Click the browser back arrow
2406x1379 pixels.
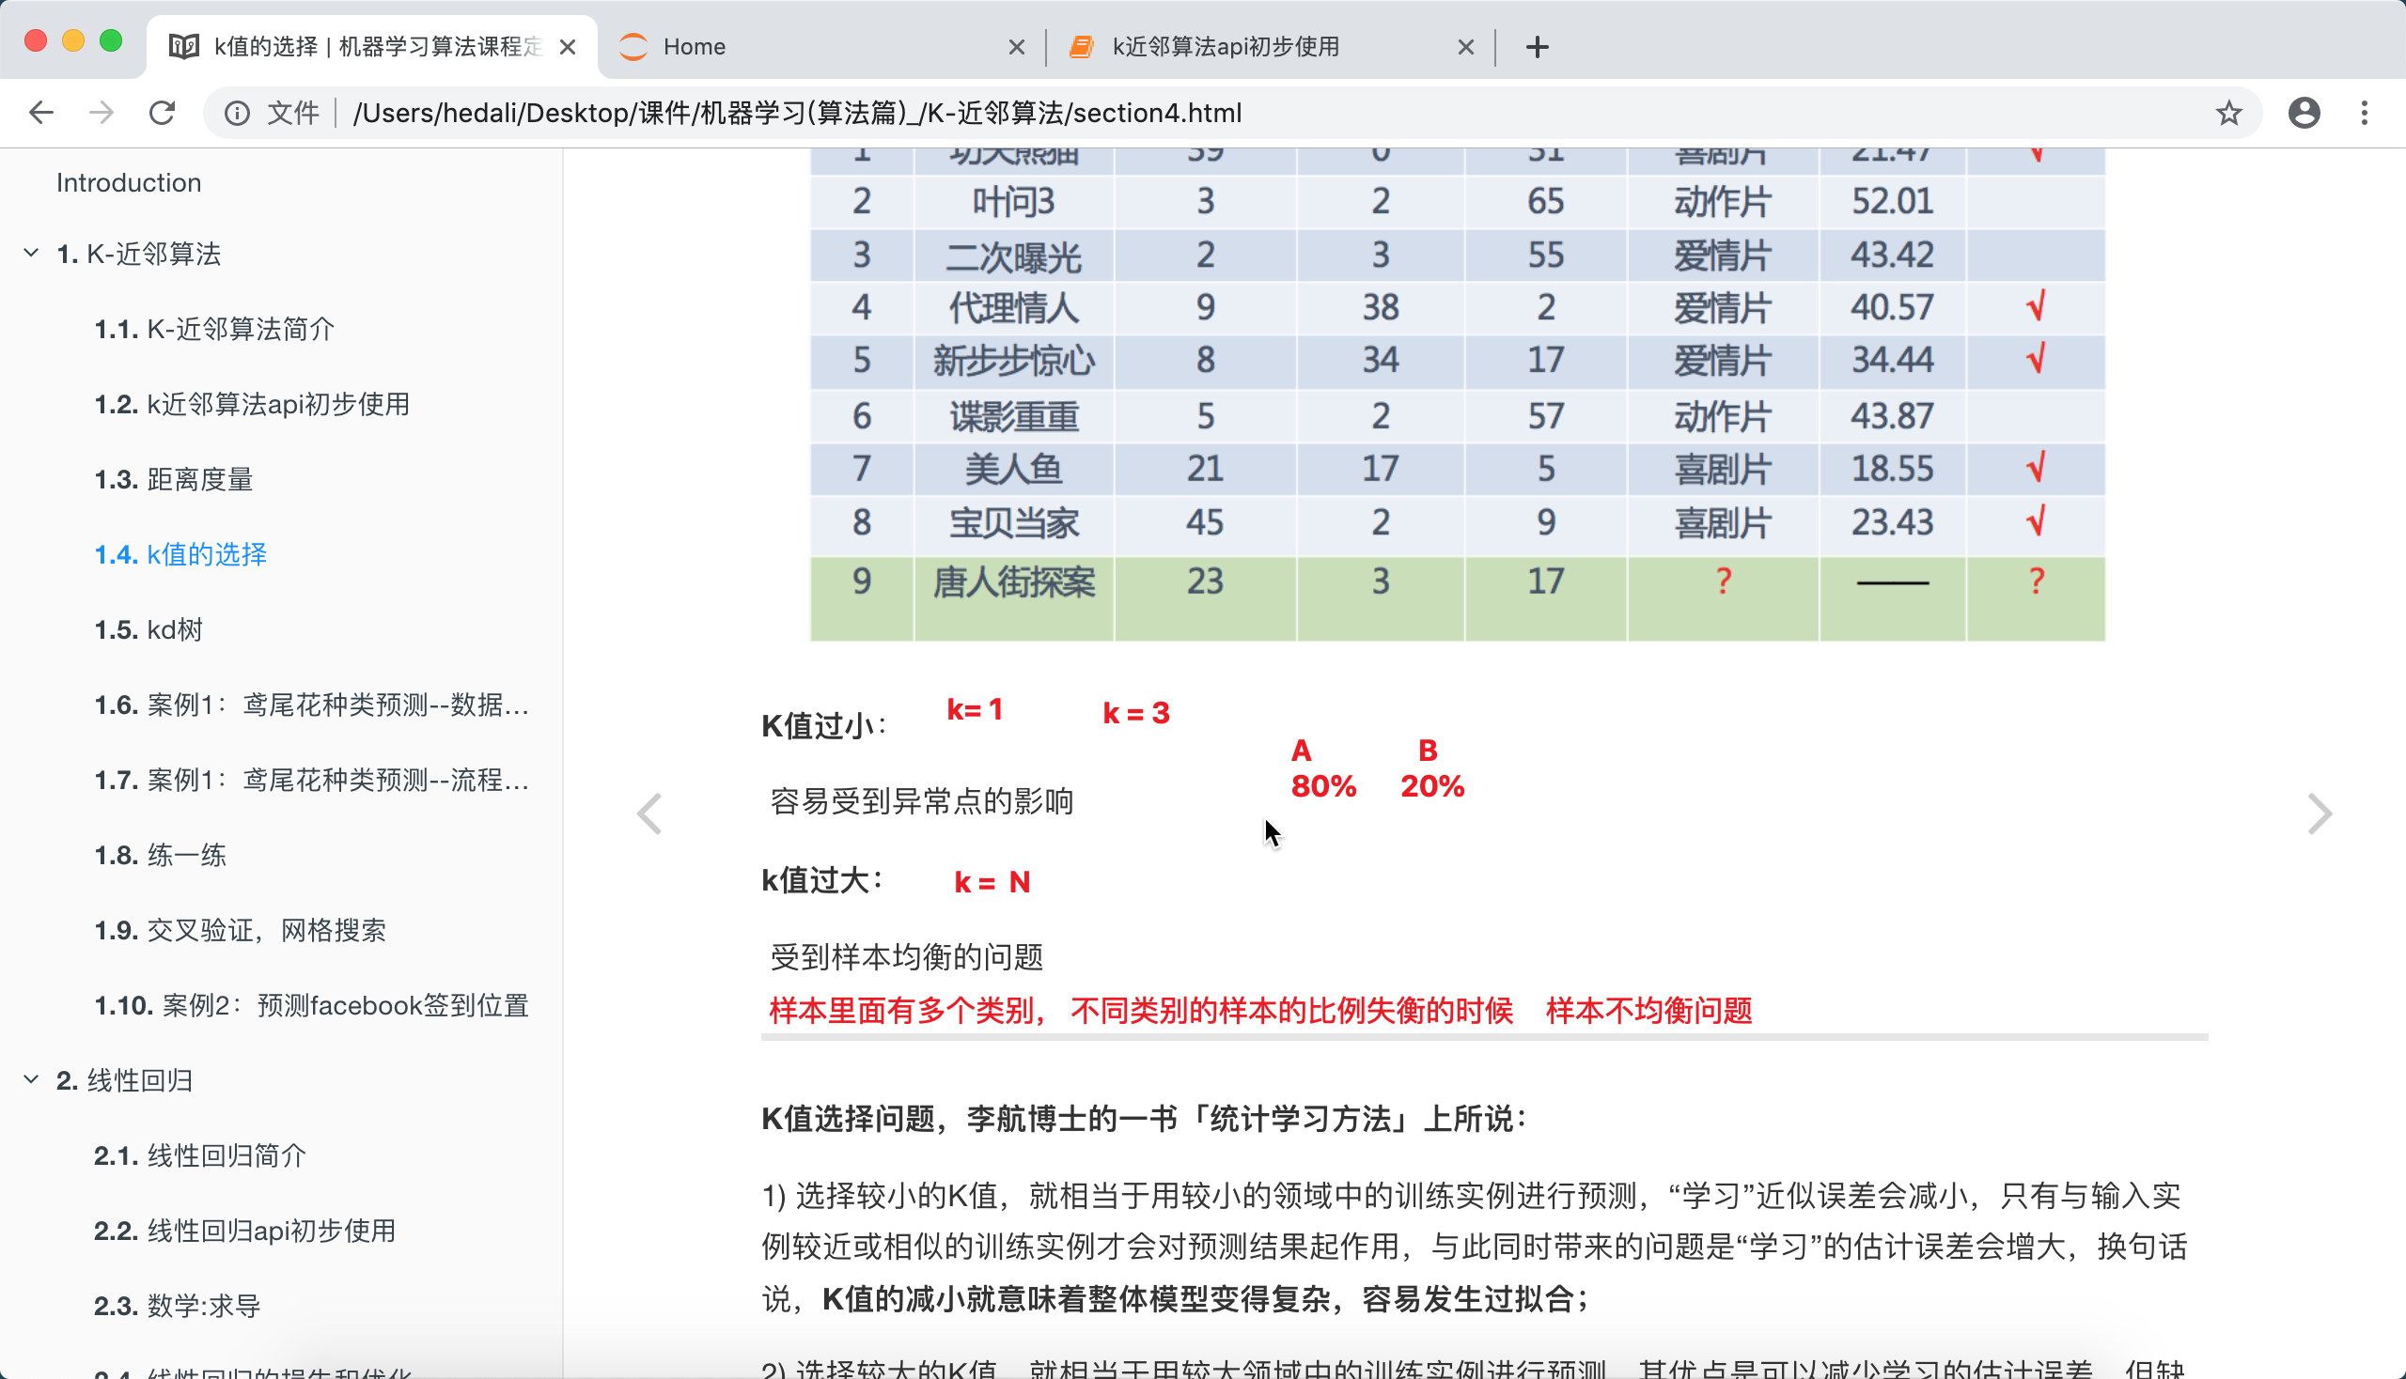41,113
